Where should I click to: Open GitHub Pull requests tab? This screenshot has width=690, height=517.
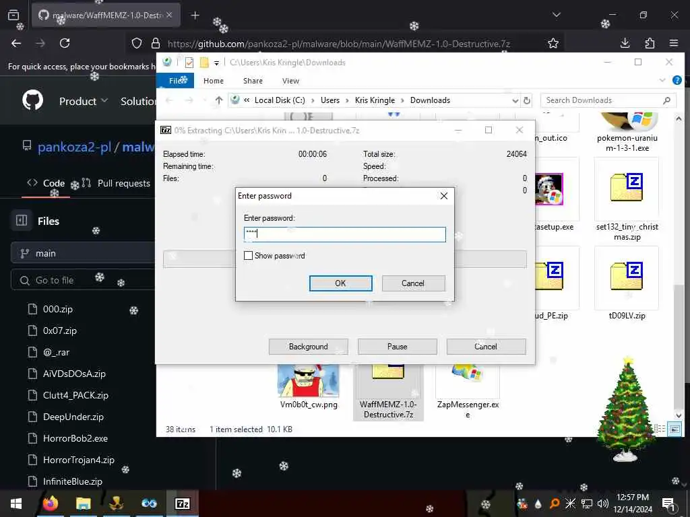tap(116, 183)
